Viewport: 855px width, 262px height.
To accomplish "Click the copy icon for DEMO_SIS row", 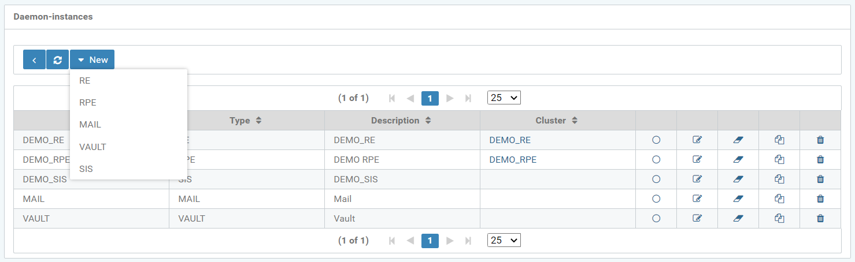I will pos(779,179).
